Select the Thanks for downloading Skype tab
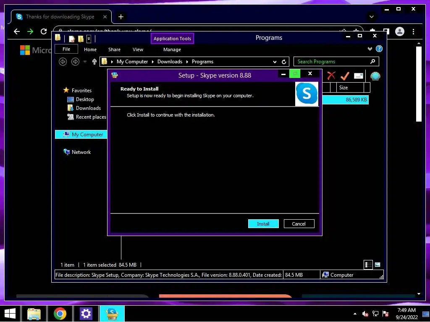The height and width of the screenshot is (322, 430). coord(61,17)
